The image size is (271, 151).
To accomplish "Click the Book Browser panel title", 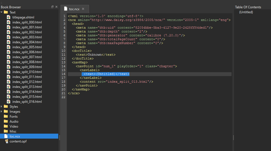I will pyautogui.click(x=11, y=7).
